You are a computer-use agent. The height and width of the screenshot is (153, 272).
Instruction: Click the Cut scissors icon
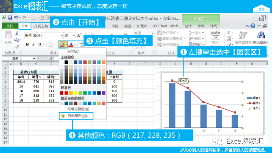click(17, 34)
